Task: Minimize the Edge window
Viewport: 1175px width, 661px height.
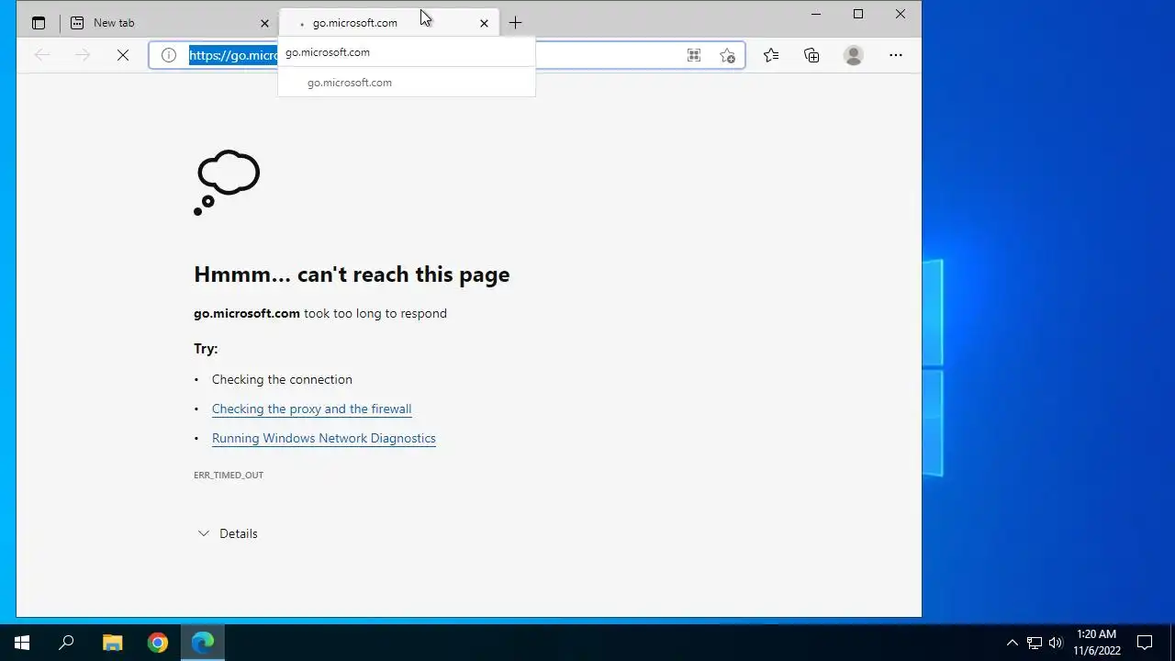Action: pyautogui.click(x=816, y=14)
